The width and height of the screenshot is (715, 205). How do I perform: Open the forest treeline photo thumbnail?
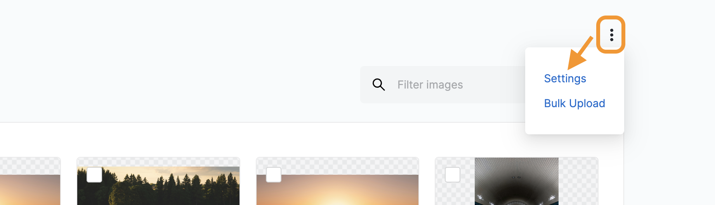(x=158, y=186)
